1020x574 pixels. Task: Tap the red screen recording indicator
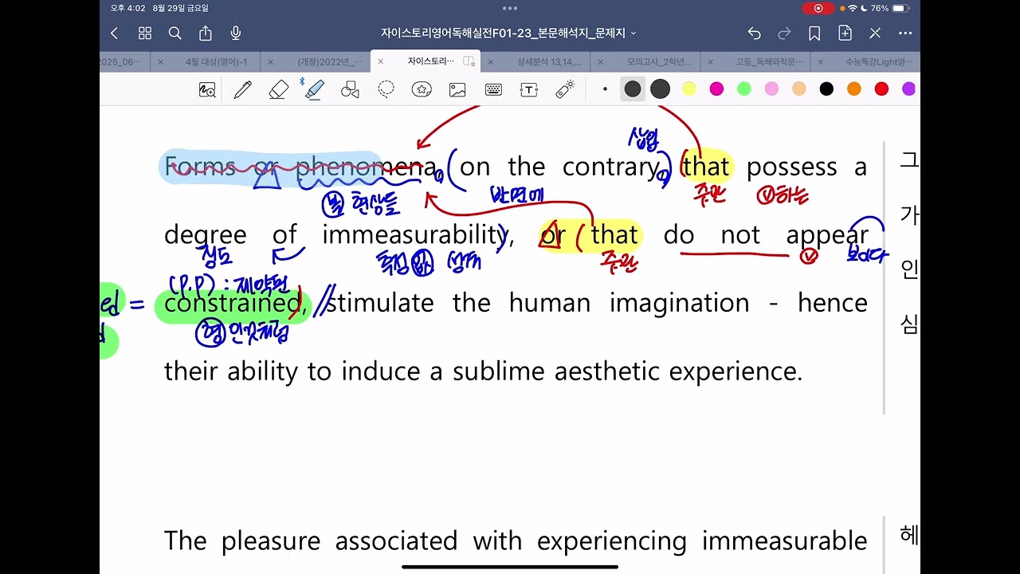(x=818, y=8)
